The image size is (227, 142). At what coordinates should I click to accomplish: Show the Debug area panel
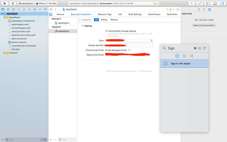215,3
